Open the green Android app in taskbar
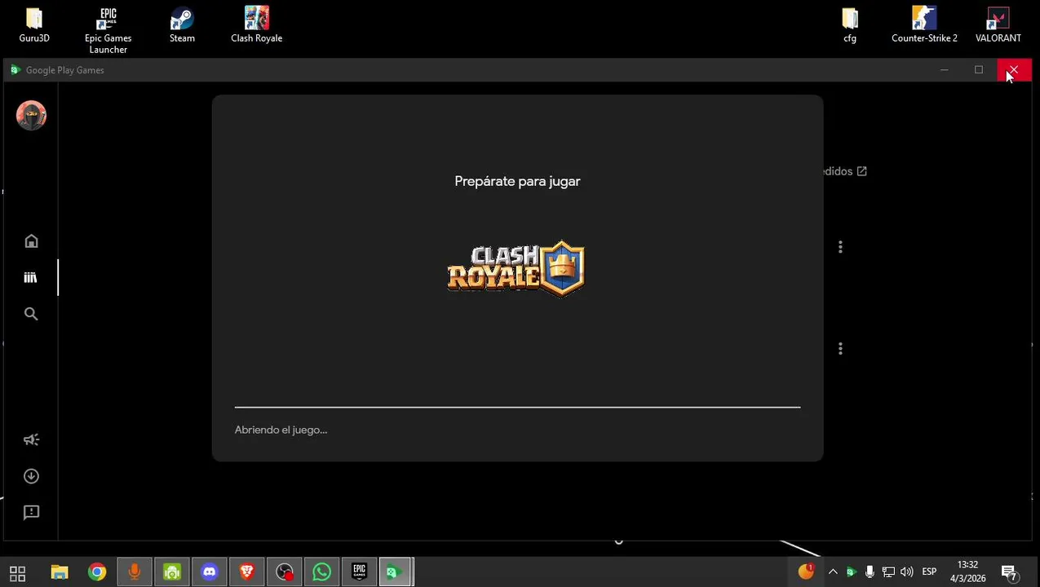This screenshot has width=1040, height=587. click(x=172, y=572)
